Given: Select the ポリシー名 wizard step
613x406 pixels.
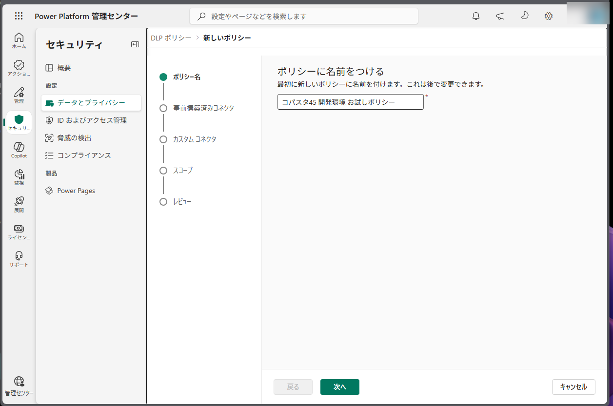Looking at the screenshot, I should coord(180,77).
